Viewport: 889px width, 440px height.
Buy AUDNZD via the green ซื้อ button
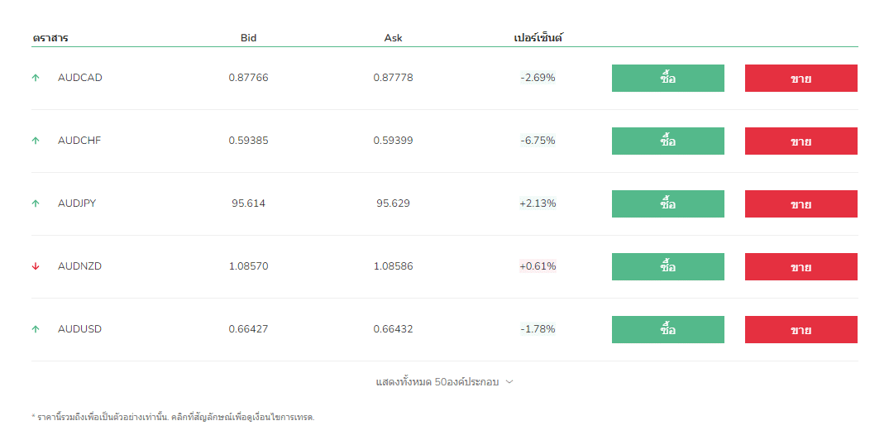(667, 267)
